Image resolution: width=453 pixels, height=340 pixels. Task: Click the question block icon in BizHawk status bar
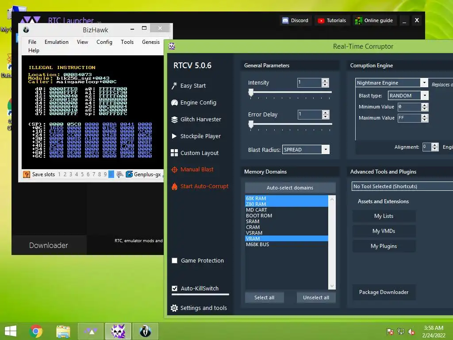(27, 174)
